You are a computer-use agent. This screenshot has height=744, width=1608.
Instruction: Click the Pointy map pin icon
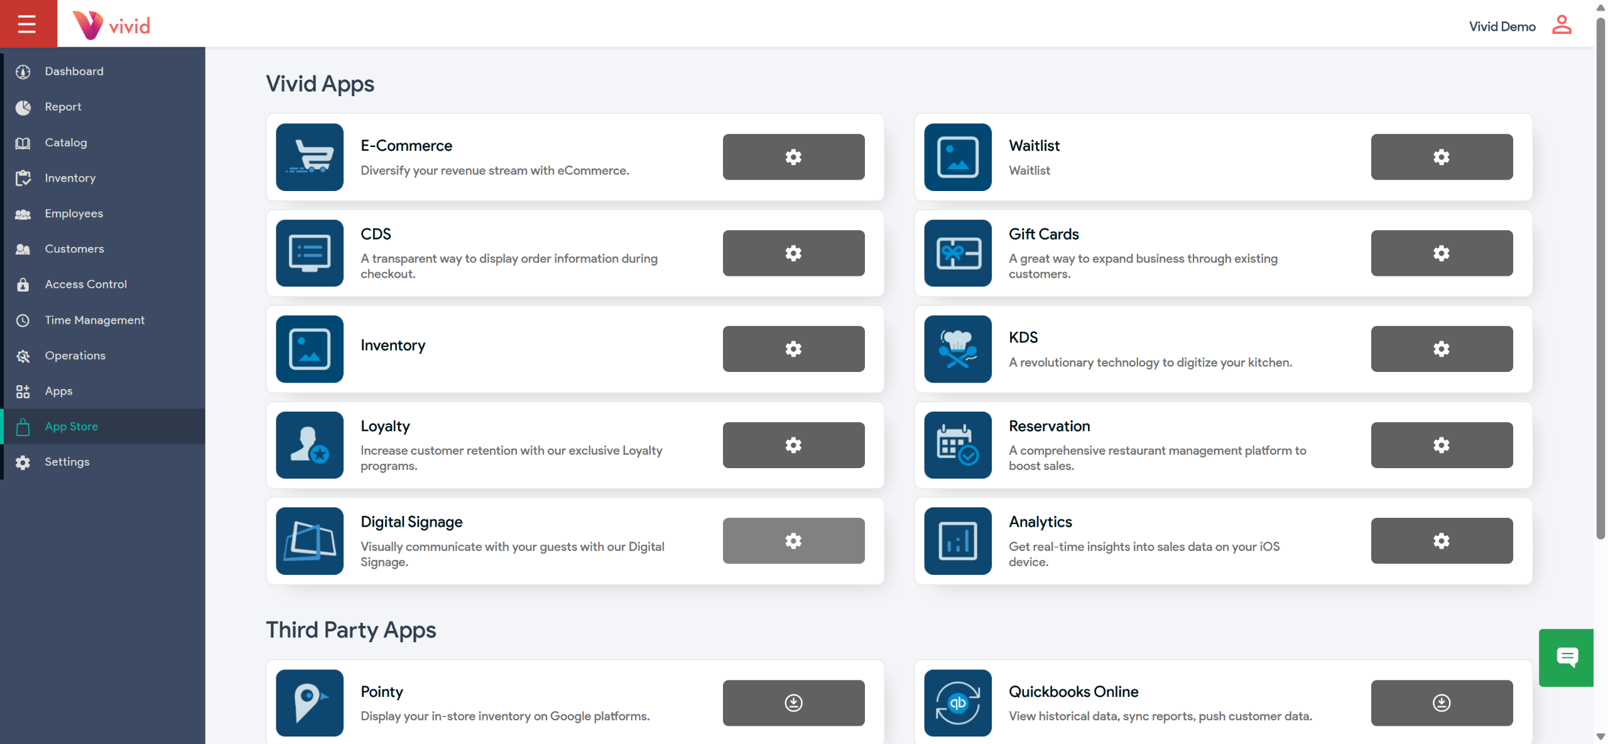coord(310,703)
